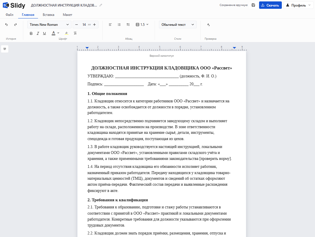
Task: Click the font size field showing 14
Action: (x=84, y=24)
